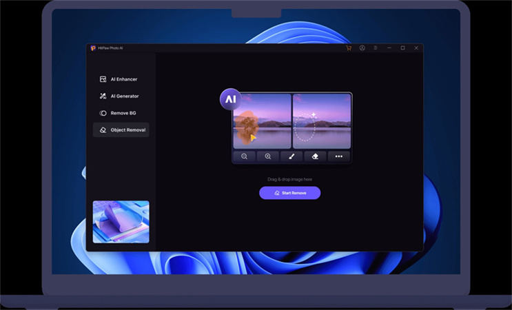The height and width of the screenshot is (310, 512).
Task: Click the promo thumbnail in sidebar
Action: point(121,222)
